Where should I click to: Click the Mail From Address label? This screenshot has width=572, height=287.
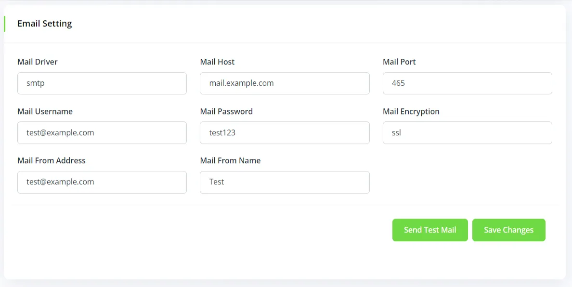coord(52,160)
